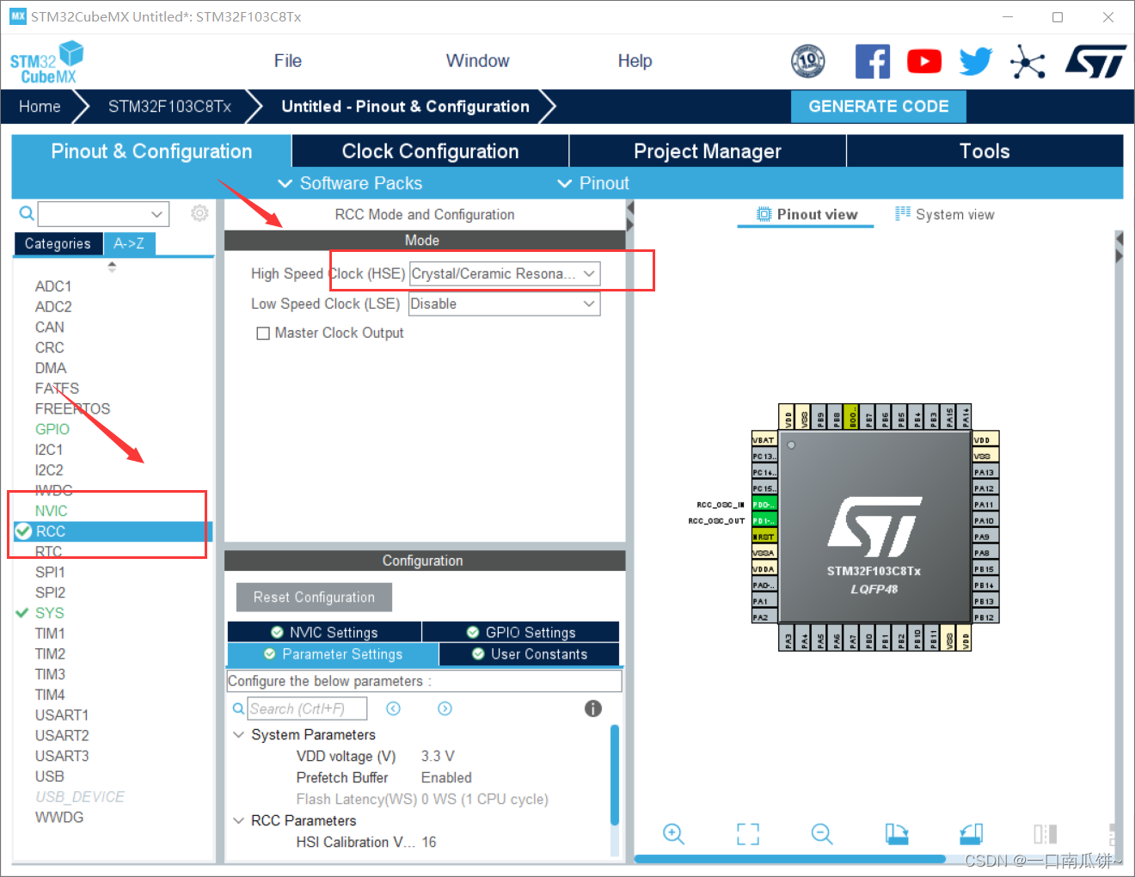Select the Pinout view tab
The width and height of the screenshot is (1135, 877).
click(807, 214)
